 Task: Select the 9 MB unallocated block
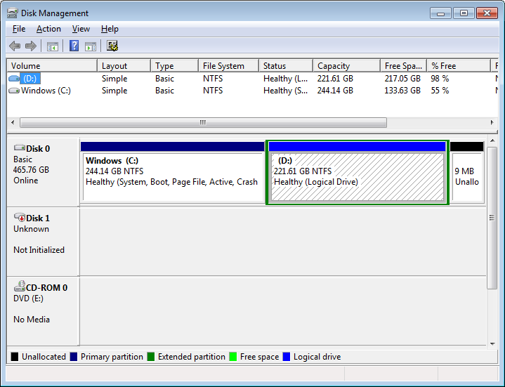[467, 172]
